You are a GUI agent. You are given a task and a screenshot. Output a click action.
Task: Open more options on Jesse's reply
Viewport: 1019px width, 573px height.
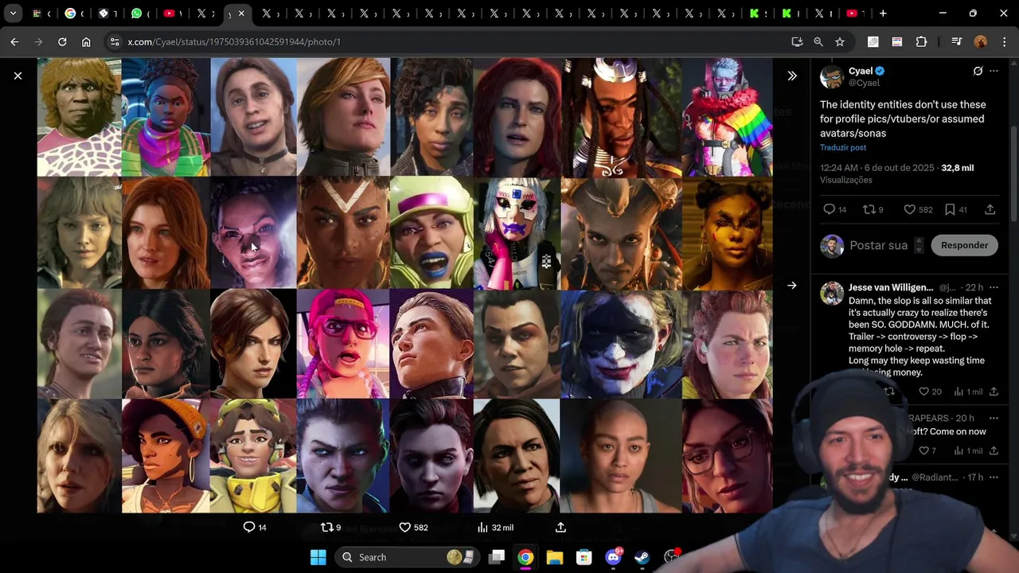(x=994, y=287)
